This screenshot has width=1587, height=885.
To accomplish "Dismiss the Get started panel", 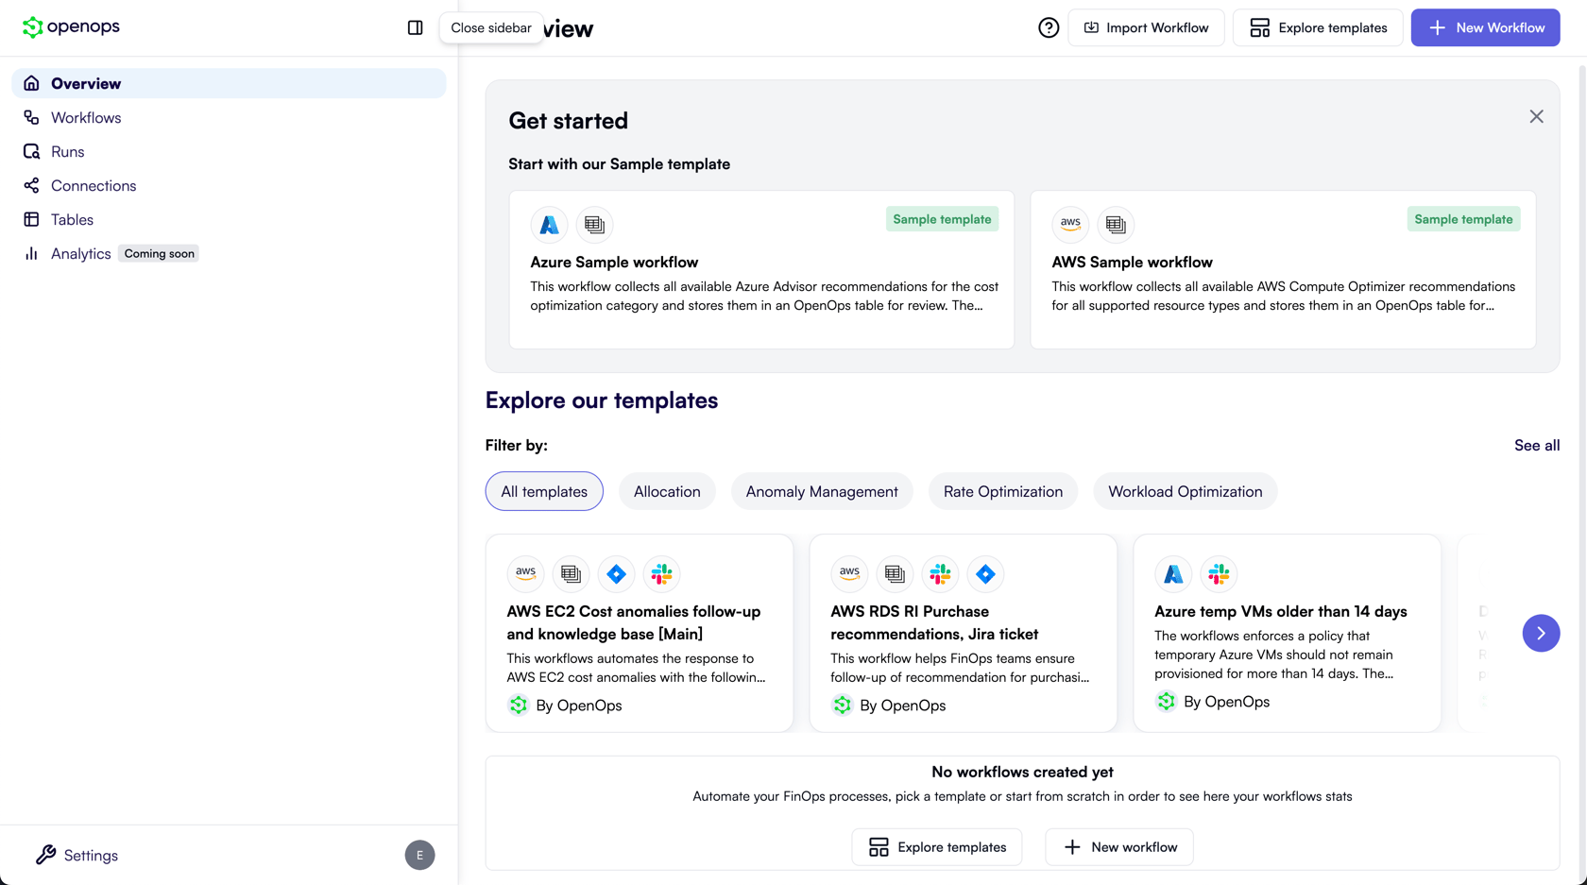I will (1536, 117).
